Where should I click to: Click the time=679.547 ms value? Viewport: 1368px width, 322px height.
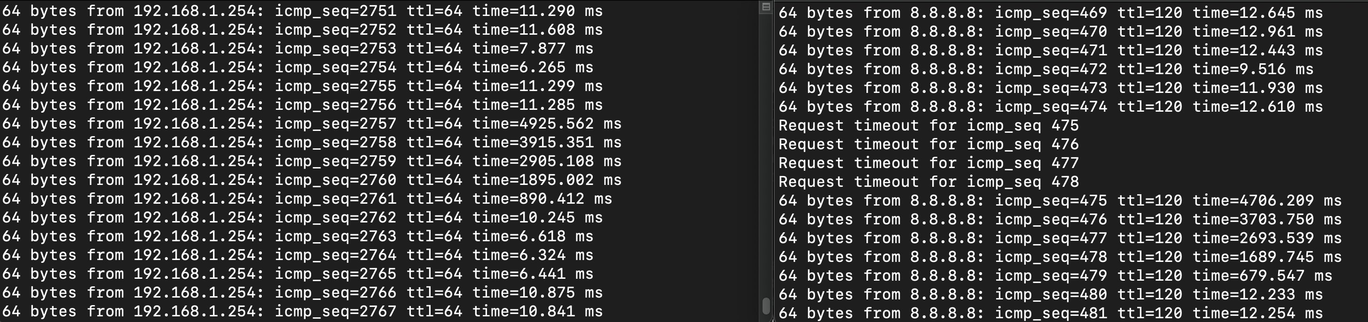1262,276
